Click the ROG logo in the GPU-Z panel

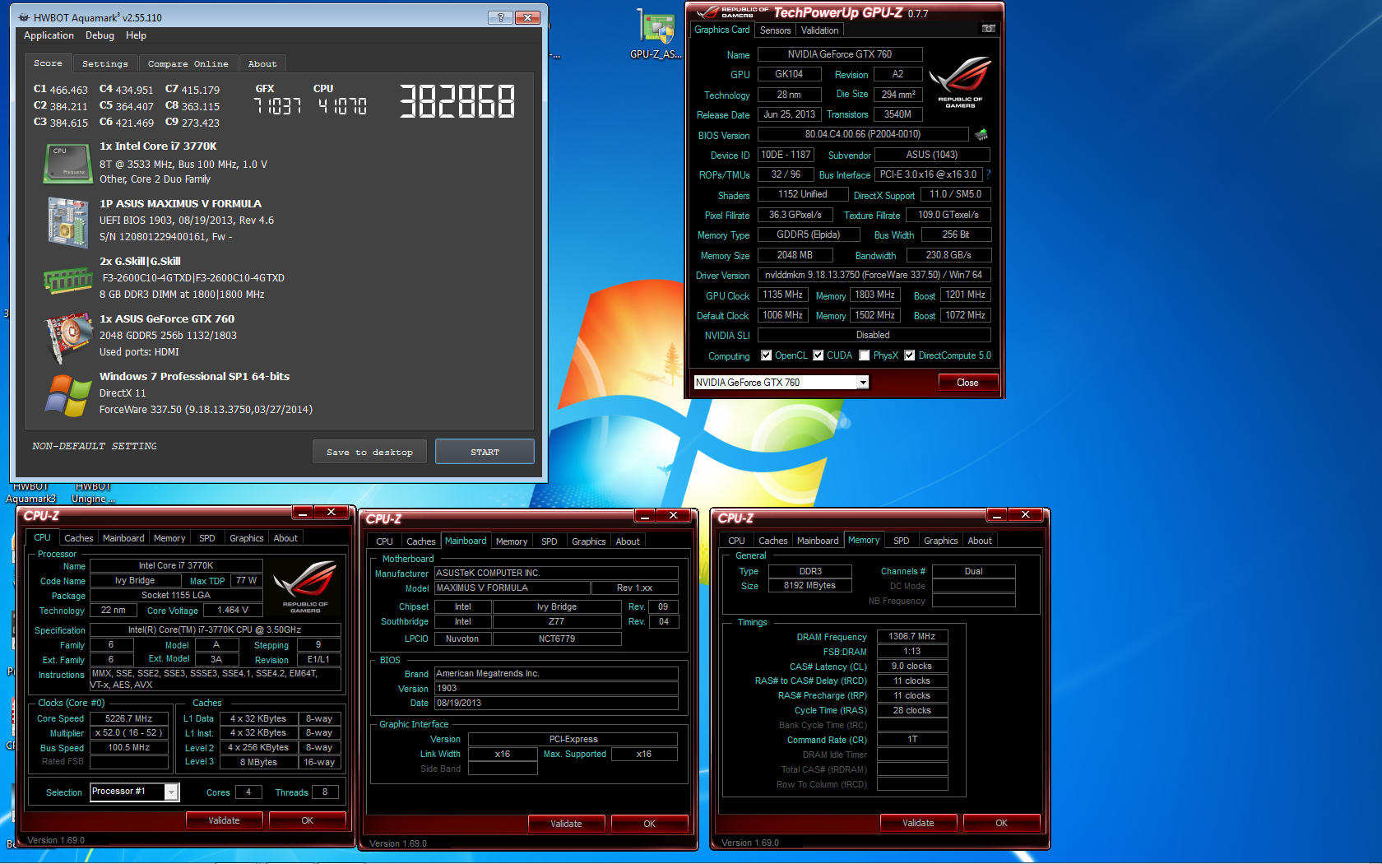960,82
